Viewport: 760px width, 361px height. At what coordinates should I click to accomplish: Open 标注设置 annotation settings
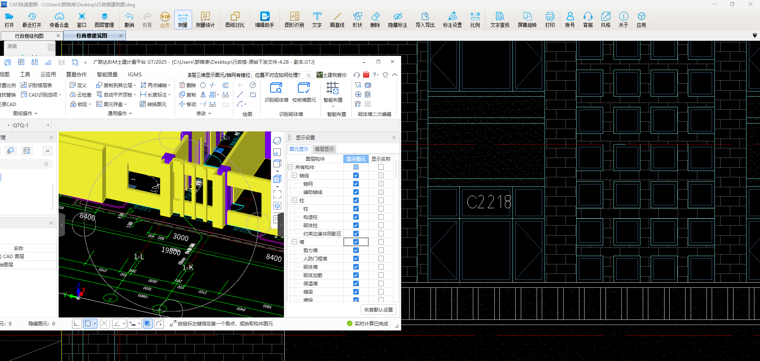coord(452,19)
